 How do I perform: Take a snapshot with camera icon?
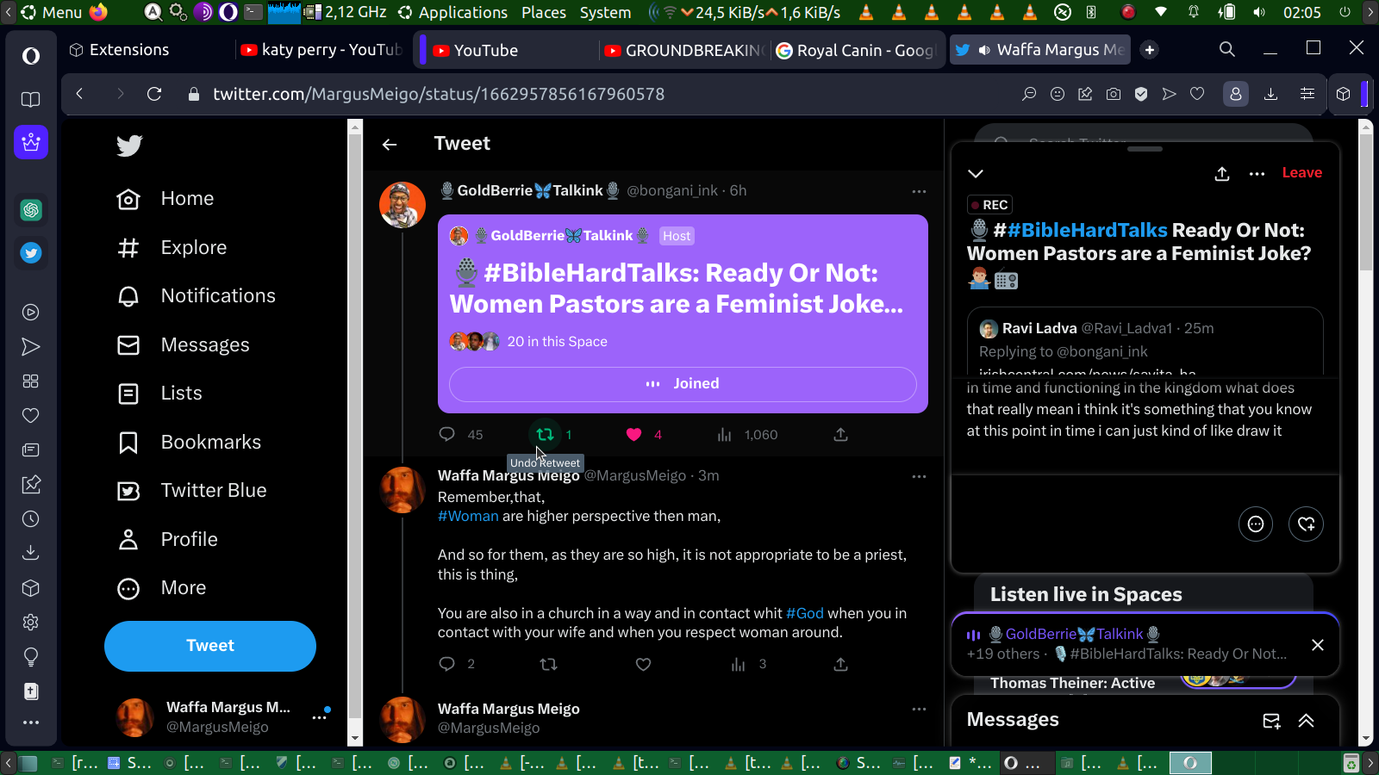(x=1114, y=94)
